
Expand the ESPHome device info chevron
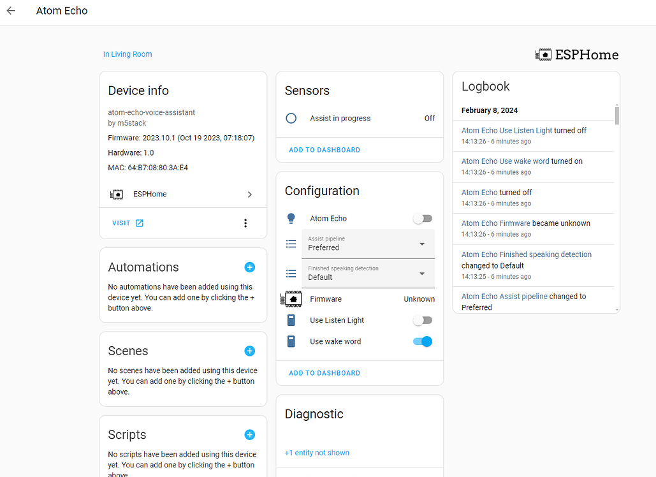click(249, 194)
